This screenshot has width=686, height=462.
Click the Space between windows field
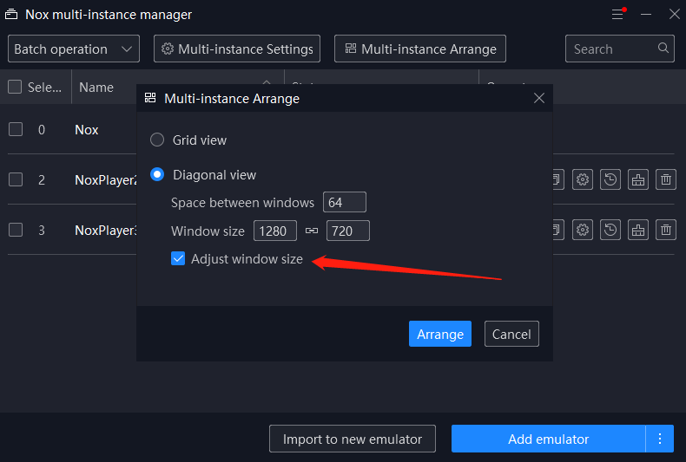point(345,202)
